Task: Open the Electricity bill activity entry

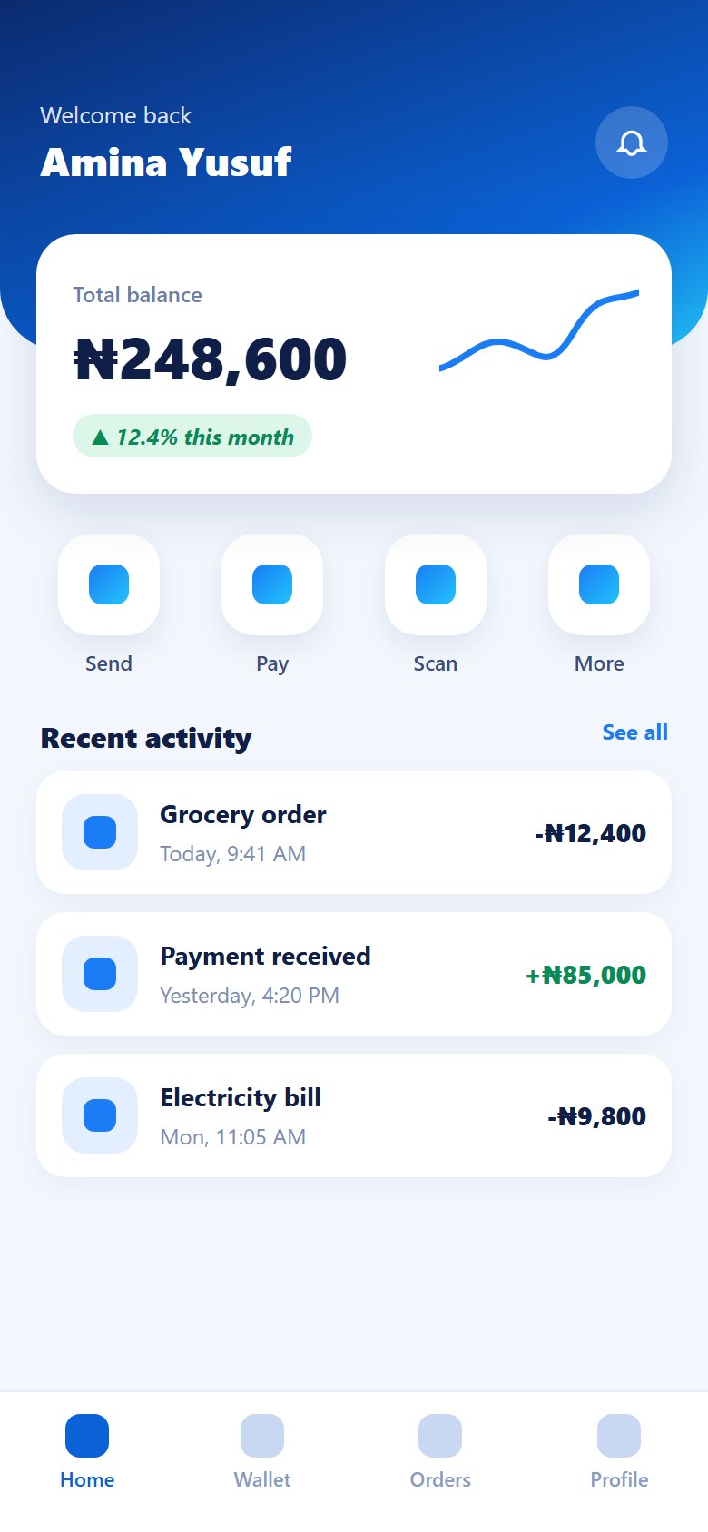Action: click(354, 1115)
